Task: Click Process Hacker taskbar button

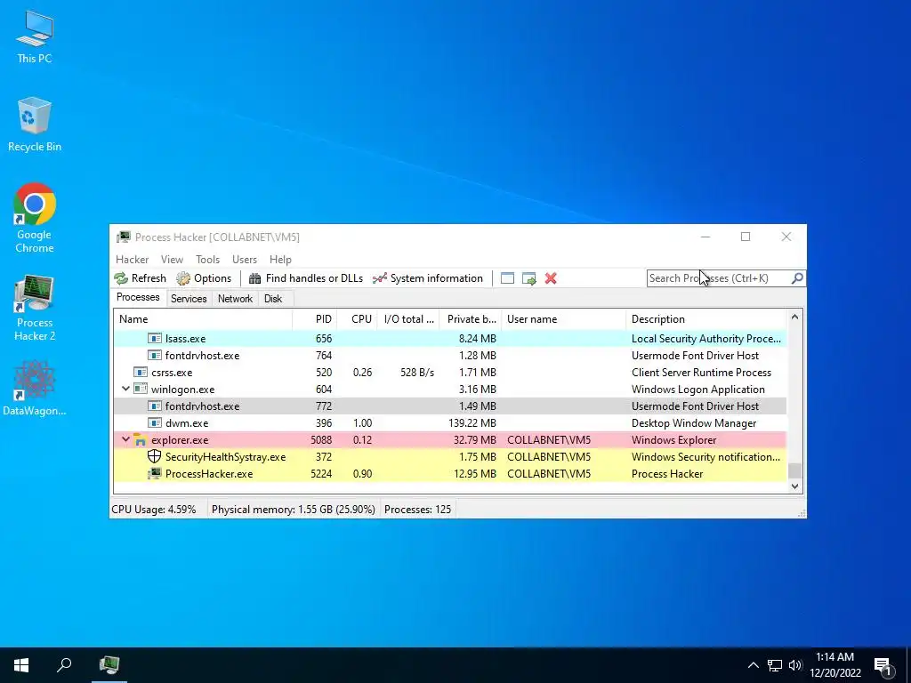Action: pos(109,665)
